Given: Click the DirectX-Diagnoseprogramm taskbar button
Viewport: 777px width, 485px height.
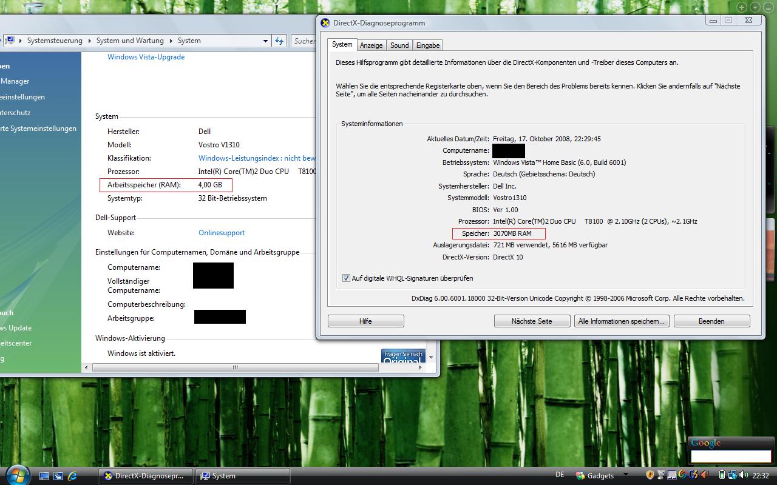Looking at the screenshot, I should point(146,476).
